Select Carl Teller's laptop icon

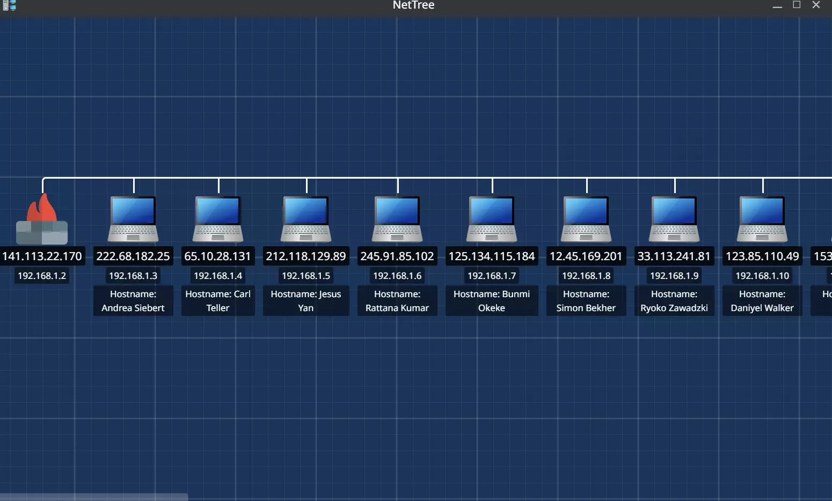pyautogui.click(x=218, y=219)
